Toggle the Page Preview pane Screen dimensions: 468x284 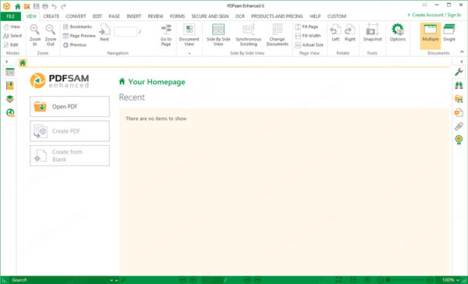coord(79,36)
